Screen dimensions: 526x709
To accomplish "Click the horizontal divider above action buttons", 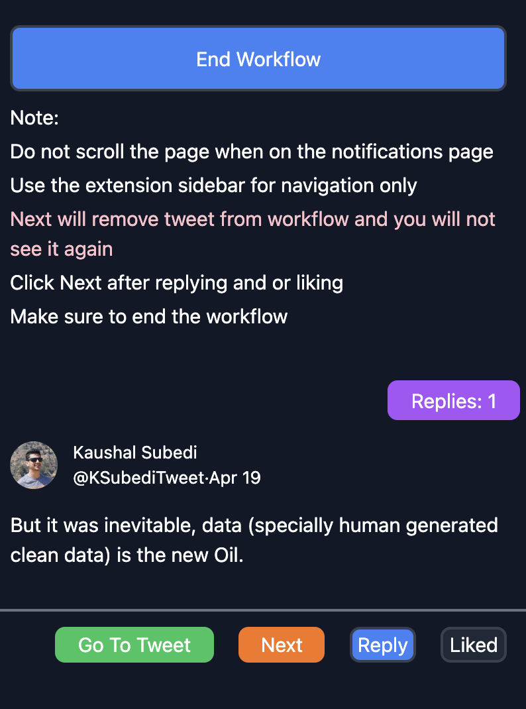I will [263, 610].
